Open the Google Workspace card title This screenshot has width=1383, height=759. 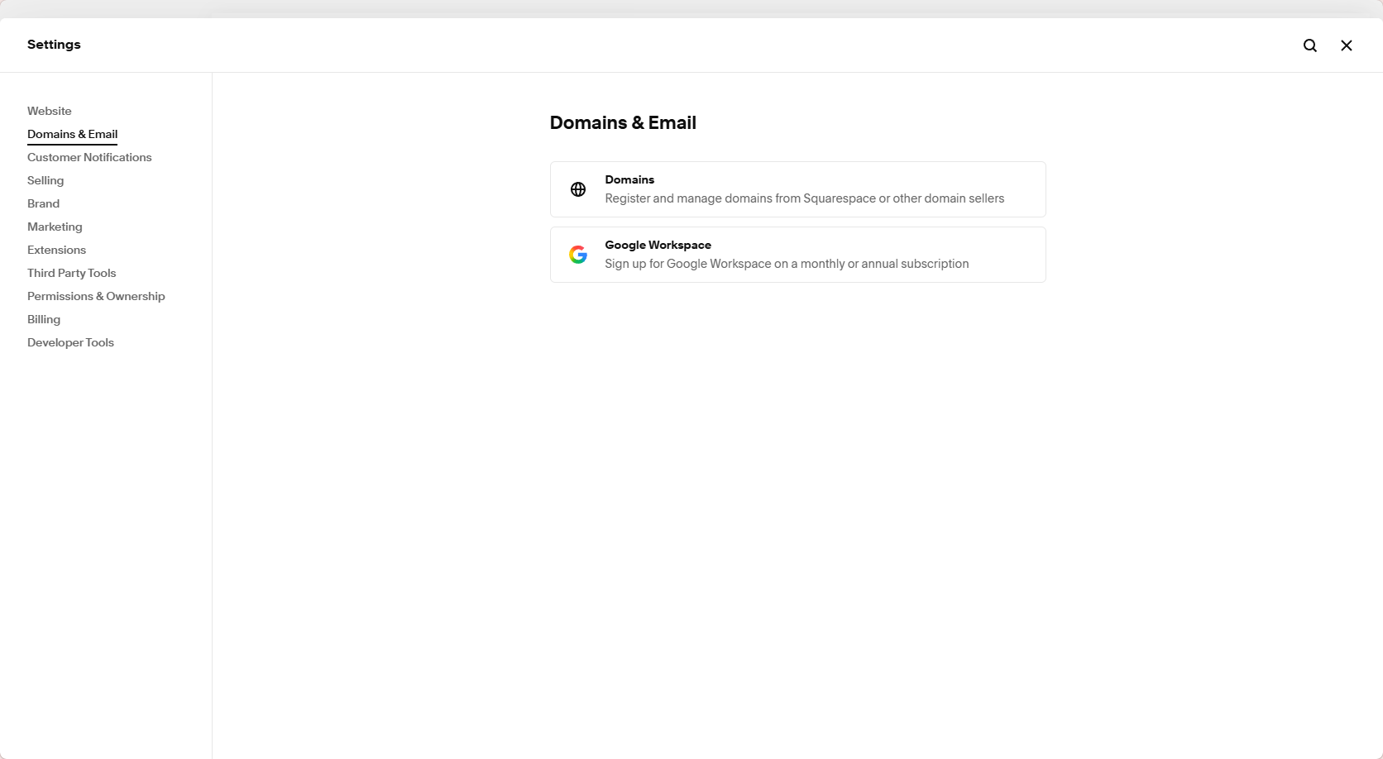pos(658,245)
